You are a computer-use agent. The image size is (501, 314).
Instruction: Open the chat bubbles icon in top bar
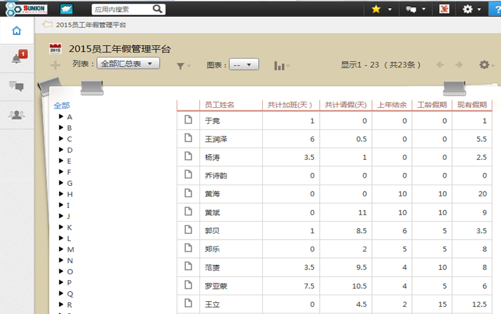[411, 9]
